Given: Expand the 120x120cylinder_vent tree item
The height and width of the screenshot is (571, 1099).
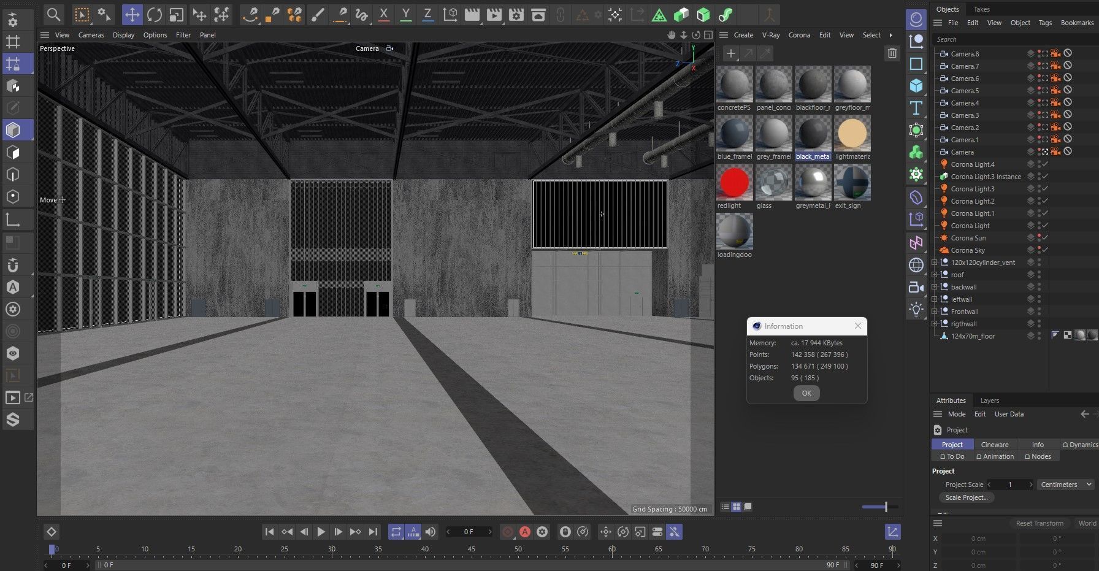Looking at the screenshot, I should (935, 263).
